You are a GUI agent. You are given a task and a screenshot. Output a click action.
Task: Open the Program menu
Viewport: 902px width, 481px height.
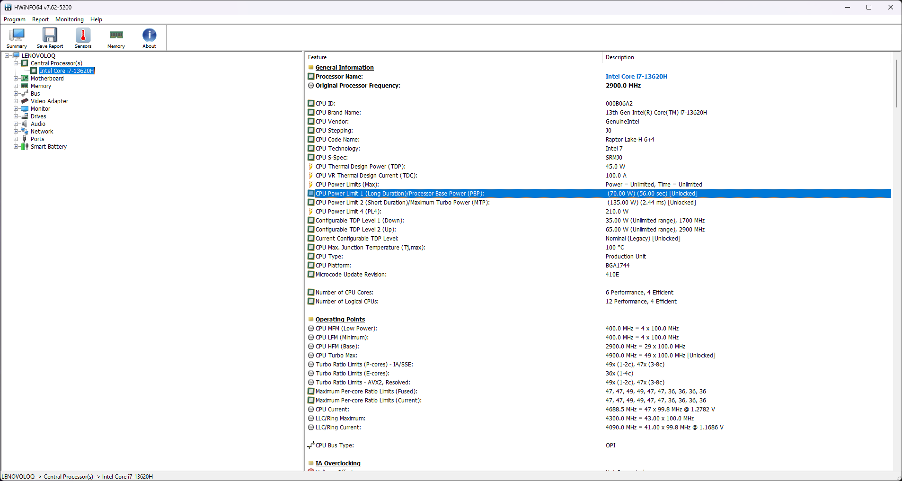pyautogui.click(x=15, y=19)
